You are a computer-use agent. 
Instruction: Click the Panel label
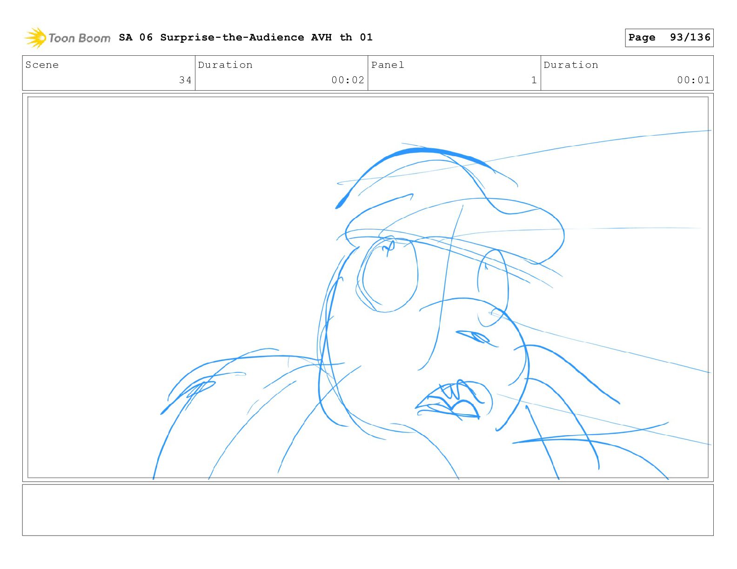[388, 65]
